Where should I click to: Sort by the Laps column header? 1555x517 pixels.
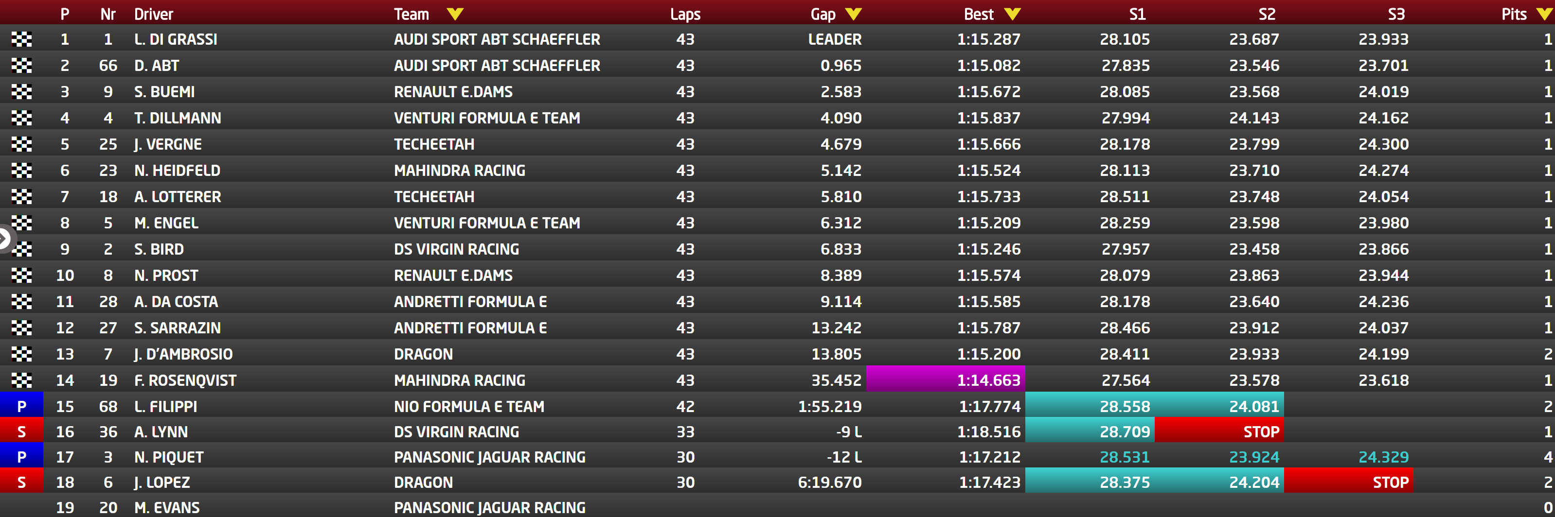click(x=685, y=14)
